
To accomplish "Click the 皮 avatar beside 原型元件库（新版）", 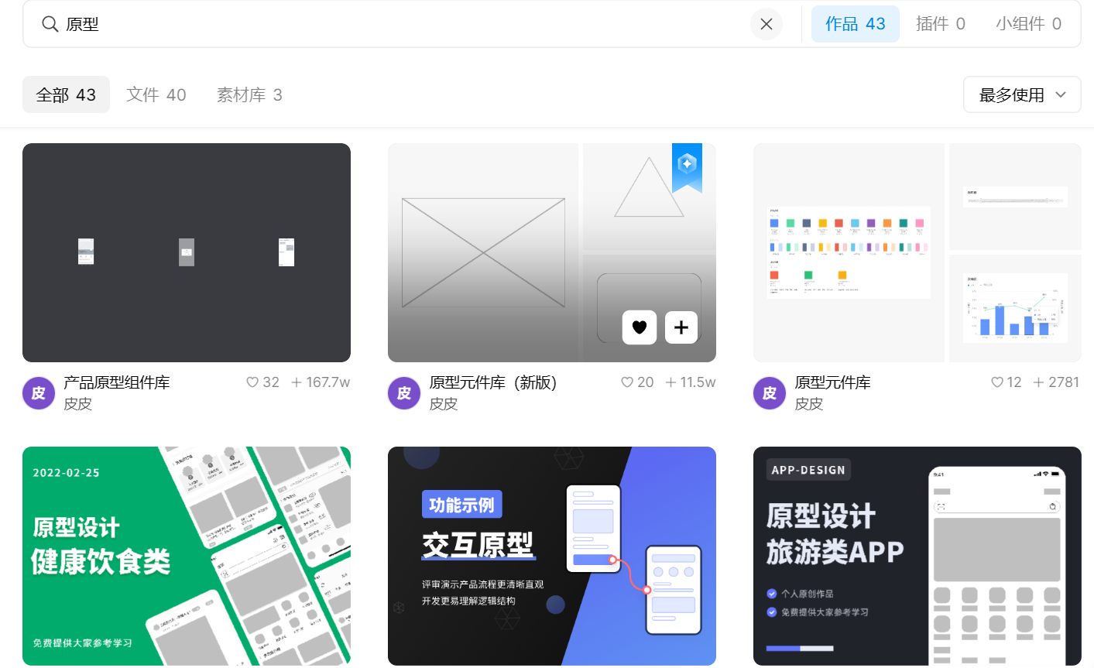I will point(404,393).
